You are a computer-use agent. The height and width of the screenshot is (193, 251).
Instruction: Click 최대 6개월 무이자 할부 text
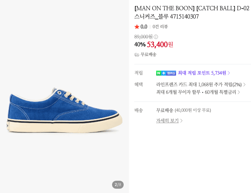tap(178, 92)
